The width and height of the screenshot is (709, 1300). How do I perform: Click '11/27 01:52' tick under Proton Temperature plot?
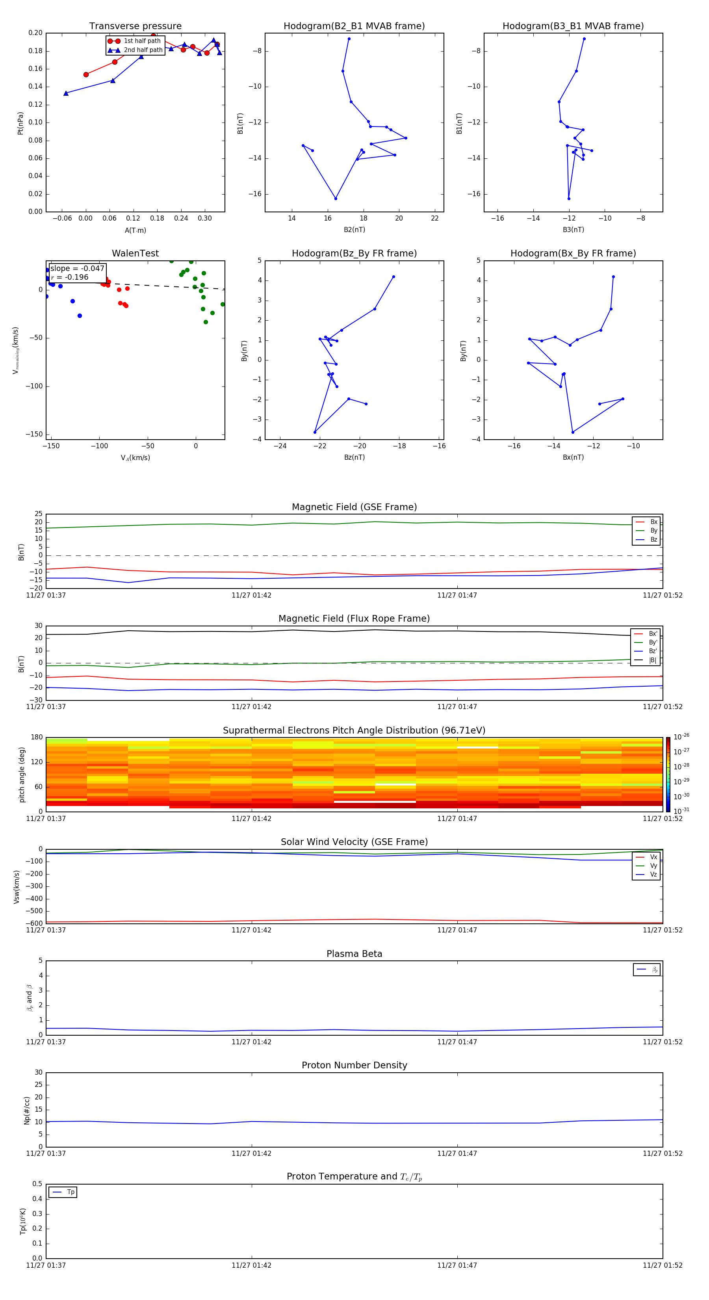[662, 1265]
